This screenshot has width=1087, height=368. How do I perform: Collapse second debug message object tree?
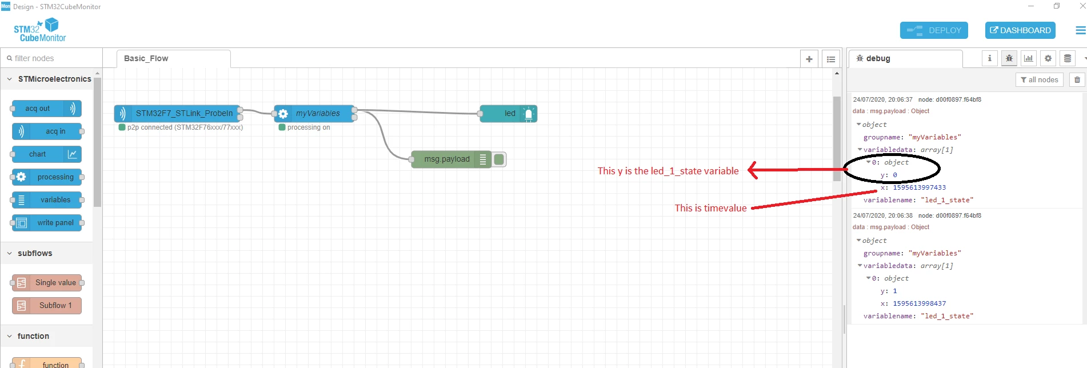click(858, 241)
